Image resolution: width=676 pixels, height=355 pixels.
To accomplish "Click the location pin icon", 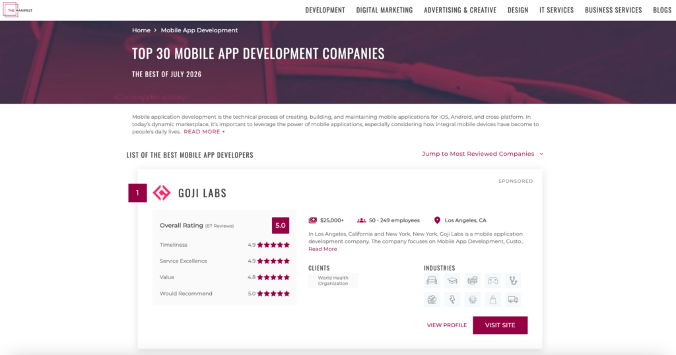I will [x=437, y=220].
